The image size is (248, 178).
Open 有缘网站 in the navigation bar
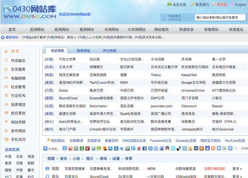211,29
